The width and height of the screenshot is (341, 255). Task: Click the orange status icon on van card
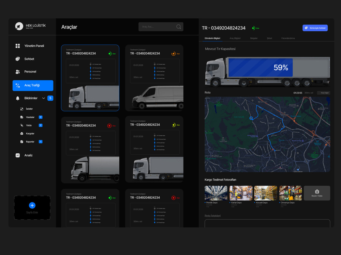(x=174, y=54)
